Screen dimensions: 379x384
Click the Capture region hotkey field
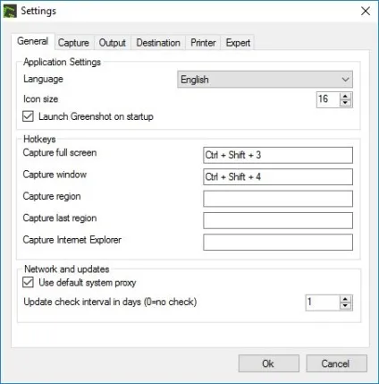click(278, 199)
